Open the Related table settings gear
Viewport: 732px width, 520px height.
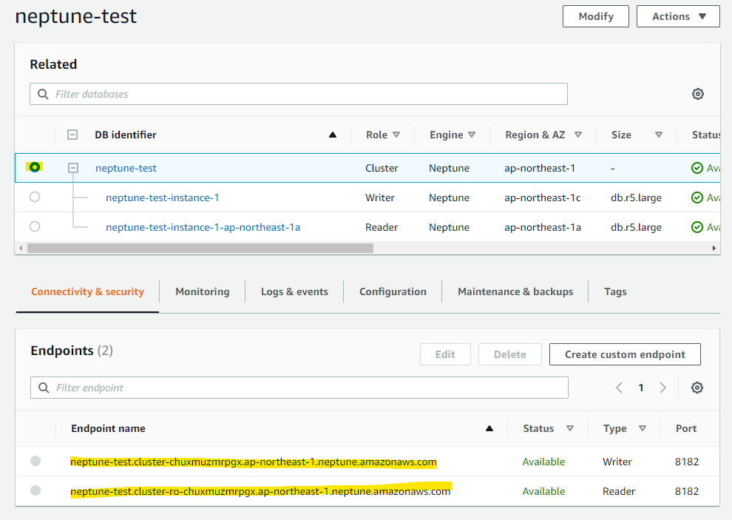(x=697, y=94)
